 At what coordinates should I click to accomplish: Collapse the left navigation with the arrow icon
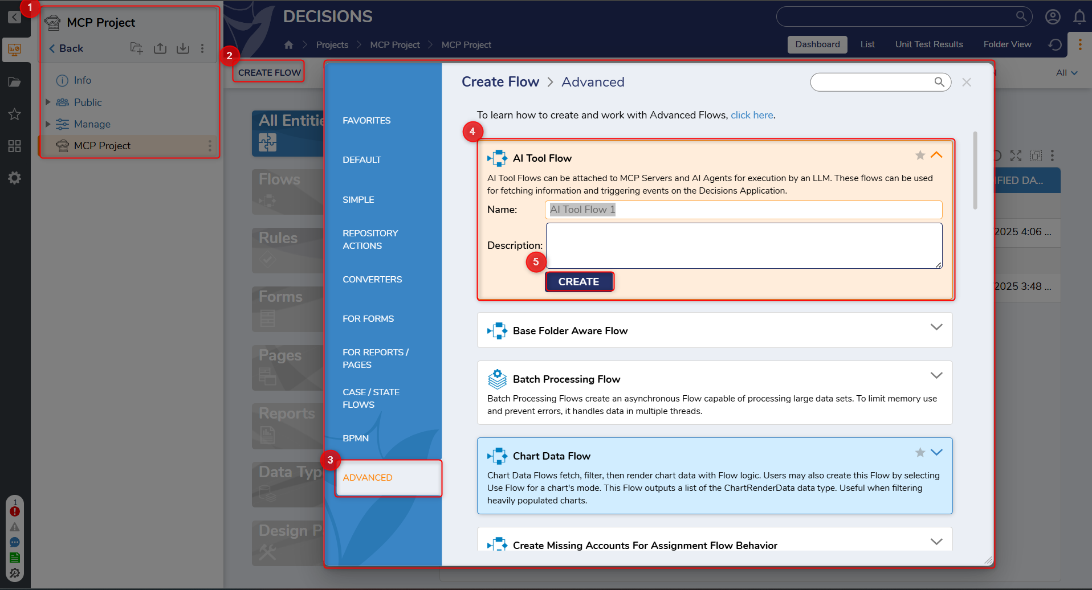coord(14,17)
